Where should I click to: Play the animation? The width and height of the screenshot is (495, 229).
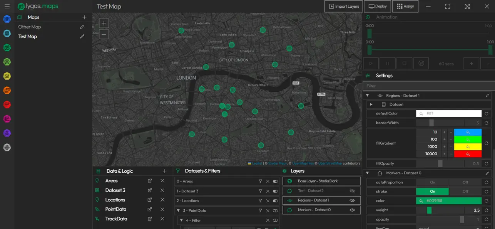pos(371,64)
